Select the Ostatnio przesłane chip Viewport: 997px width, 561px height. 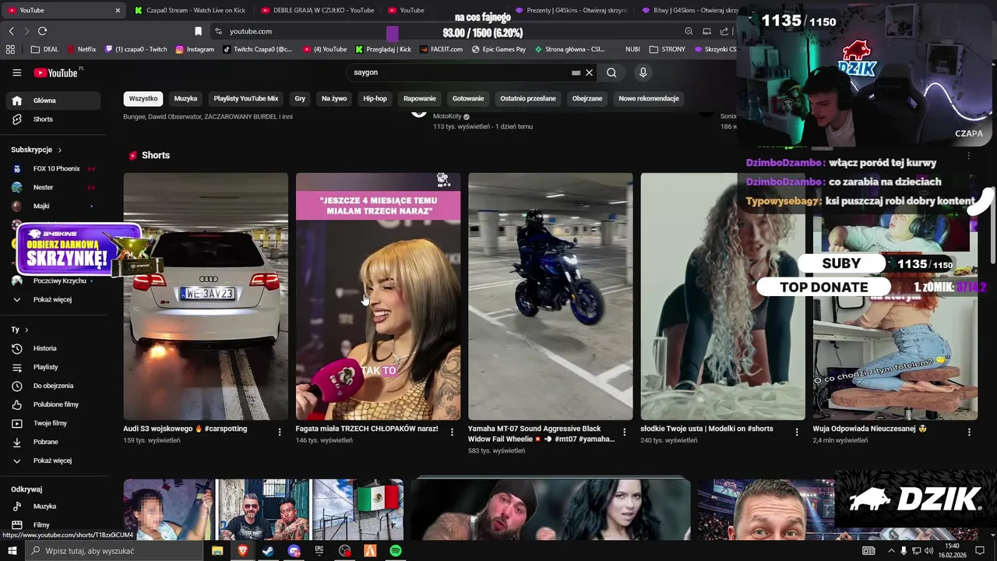pos(528,99)
